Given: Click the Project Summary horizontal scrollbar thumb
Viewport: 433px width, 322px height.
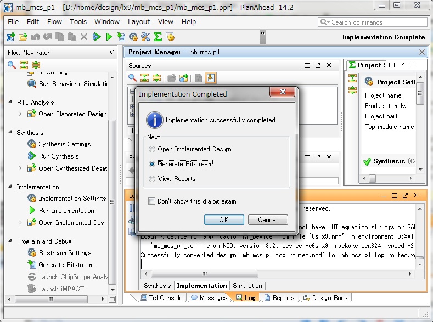Looking at the screenshot, I should pyautogui.click(x=373, y=178).
